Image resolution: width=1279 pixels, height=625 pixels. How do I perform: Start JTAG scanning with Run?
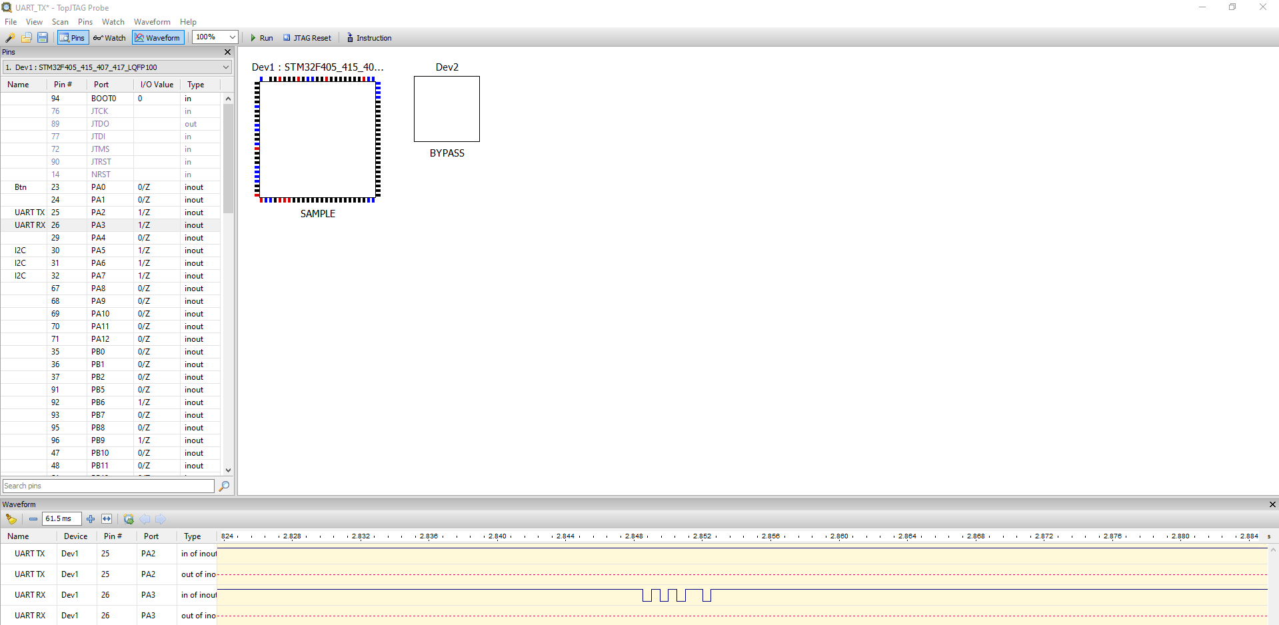point(262,38)
